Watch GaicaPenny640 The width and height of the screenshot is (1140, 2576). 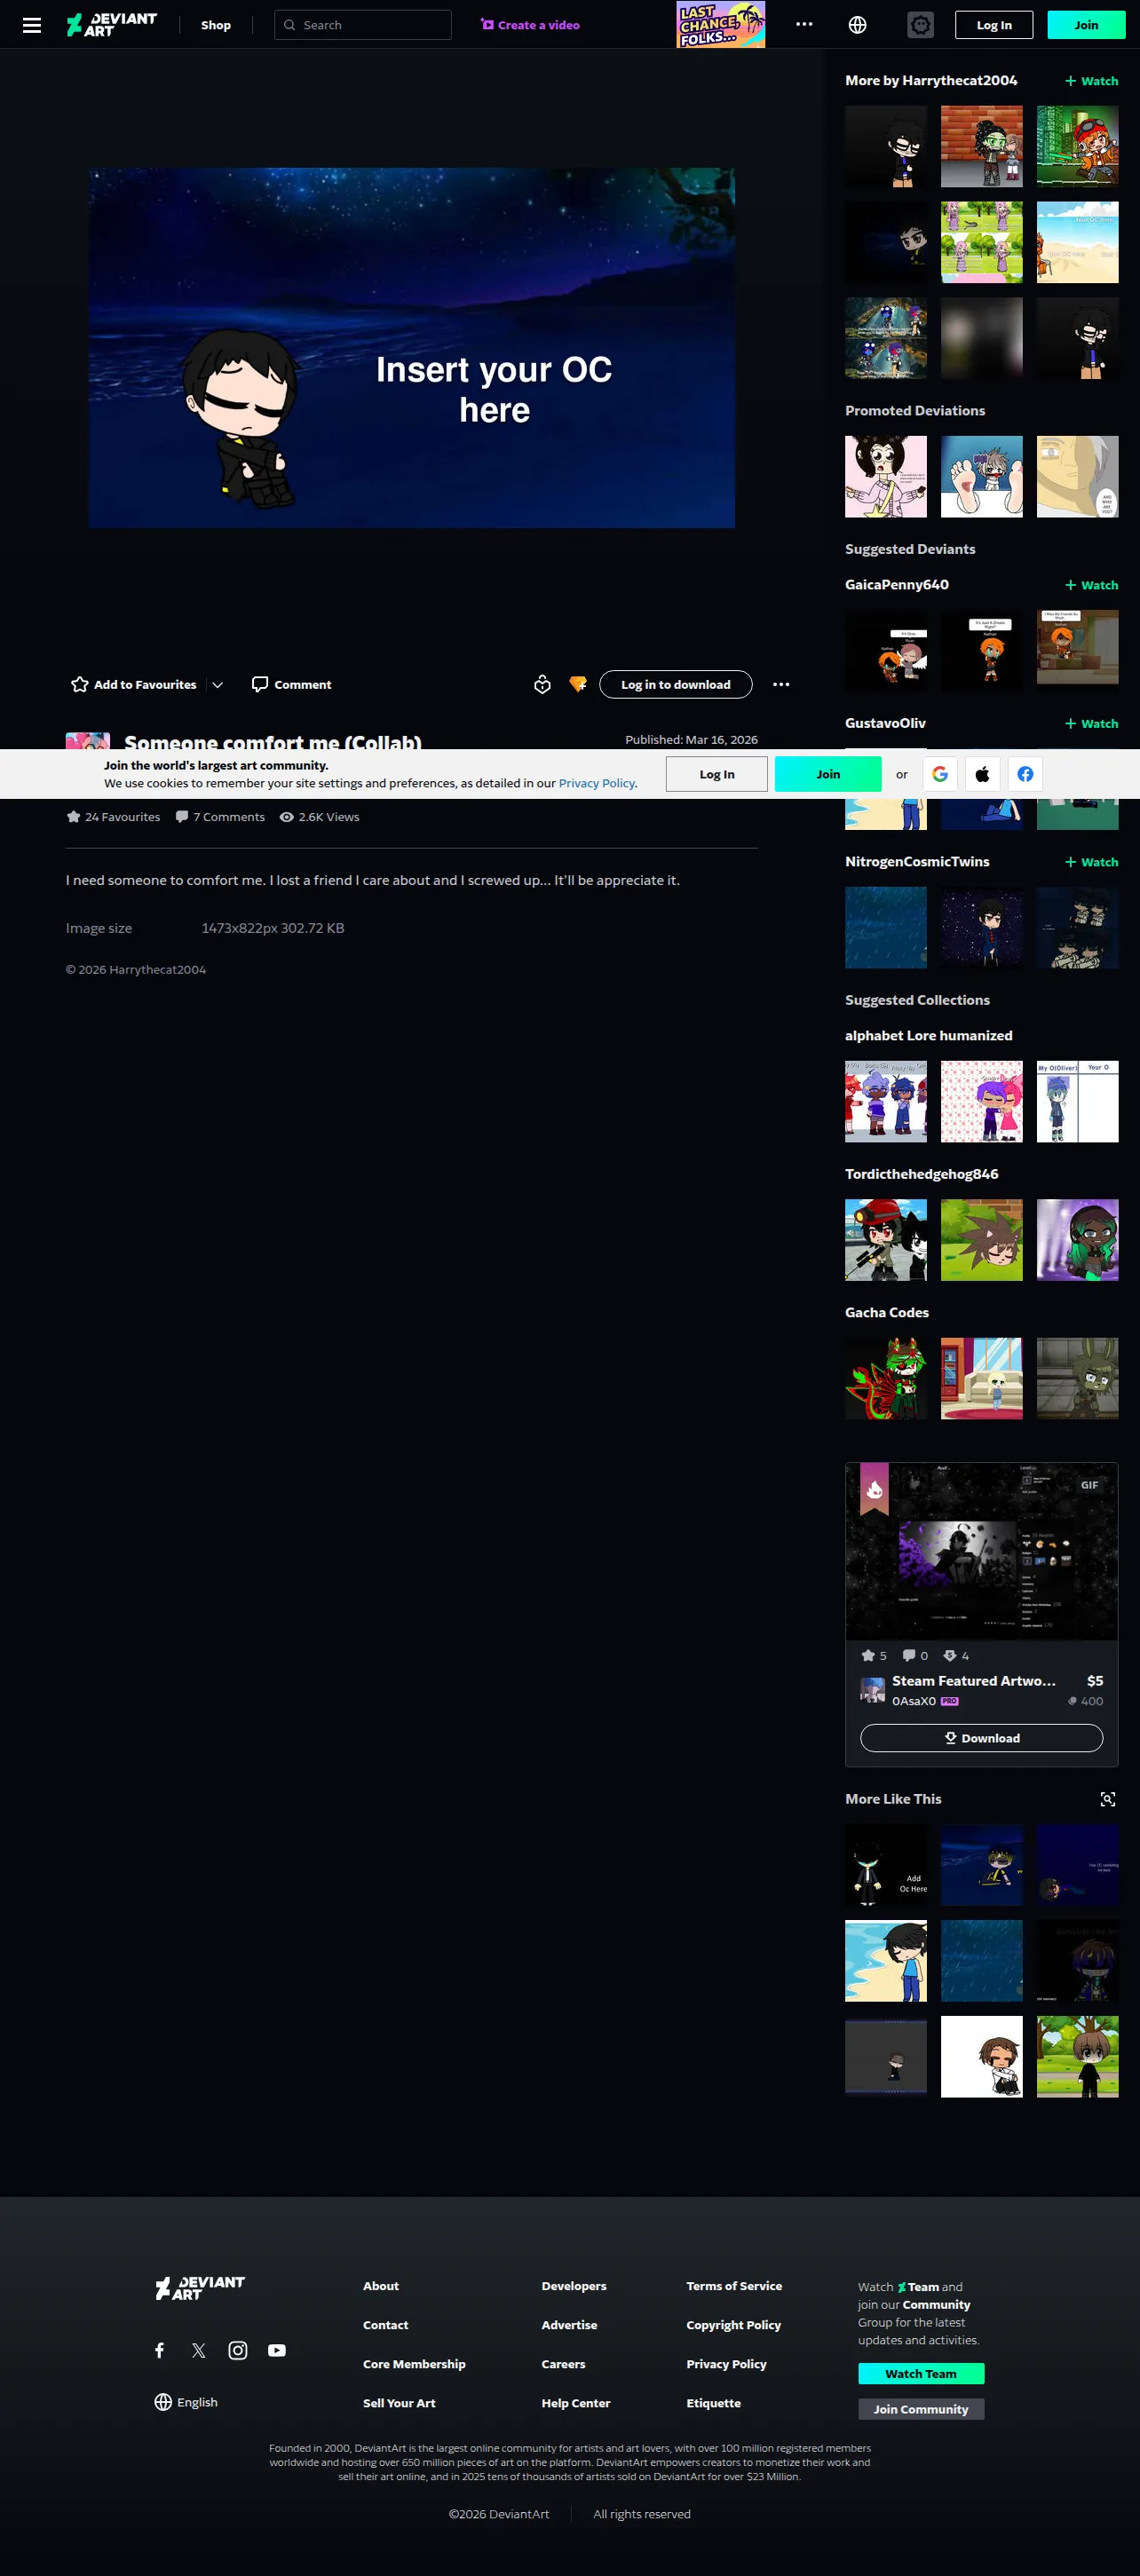[x=1091, y=585]
